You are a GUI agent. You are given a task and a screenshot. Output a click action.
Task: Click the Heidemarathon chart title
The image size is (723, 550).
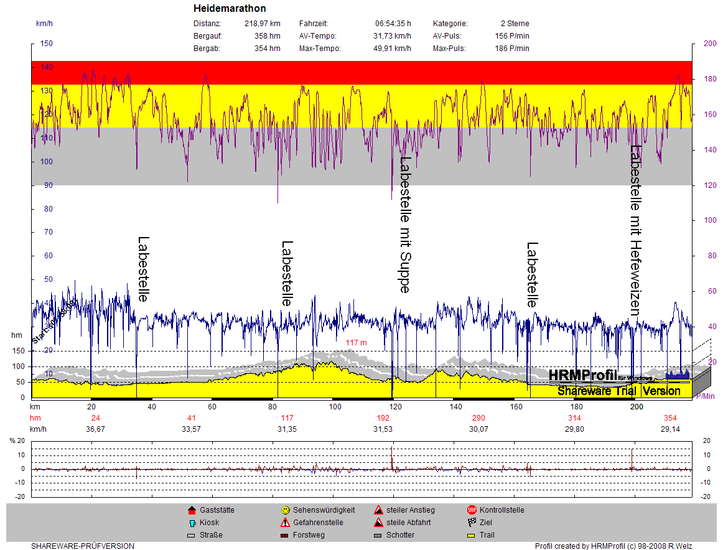tap(230, 9)
